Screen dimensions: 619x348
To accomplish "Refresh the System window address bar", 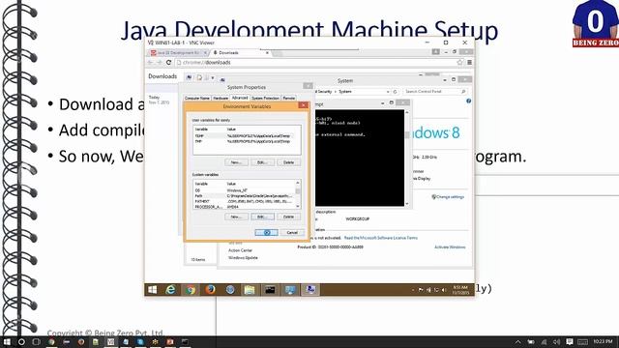I will point(396,92).
